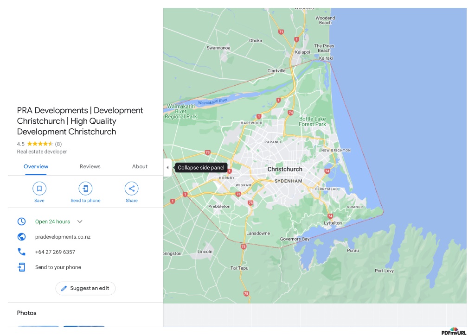
Task: Click the Tai Tapu map label
Action: [239, 268]
